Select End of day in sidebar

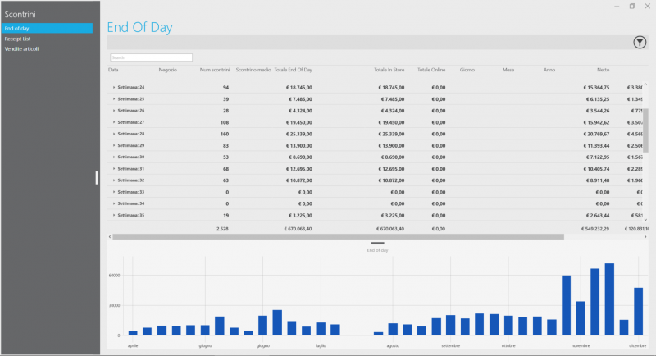(x=47, y=28)
